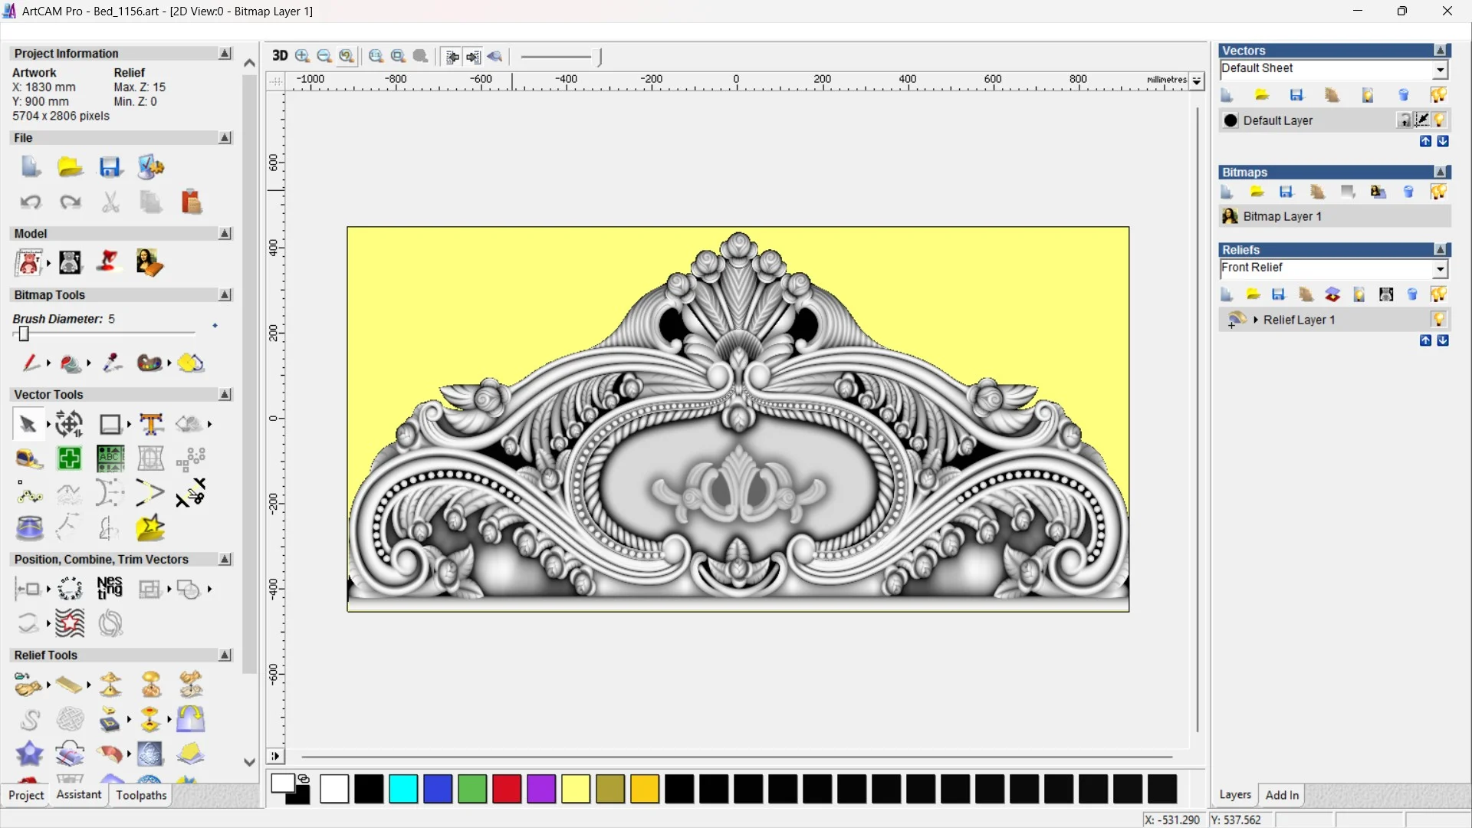This screenshot has height=828, width=1472.
Task: Click the Paste clipboard icon
Action: click(x=191, y=202)
